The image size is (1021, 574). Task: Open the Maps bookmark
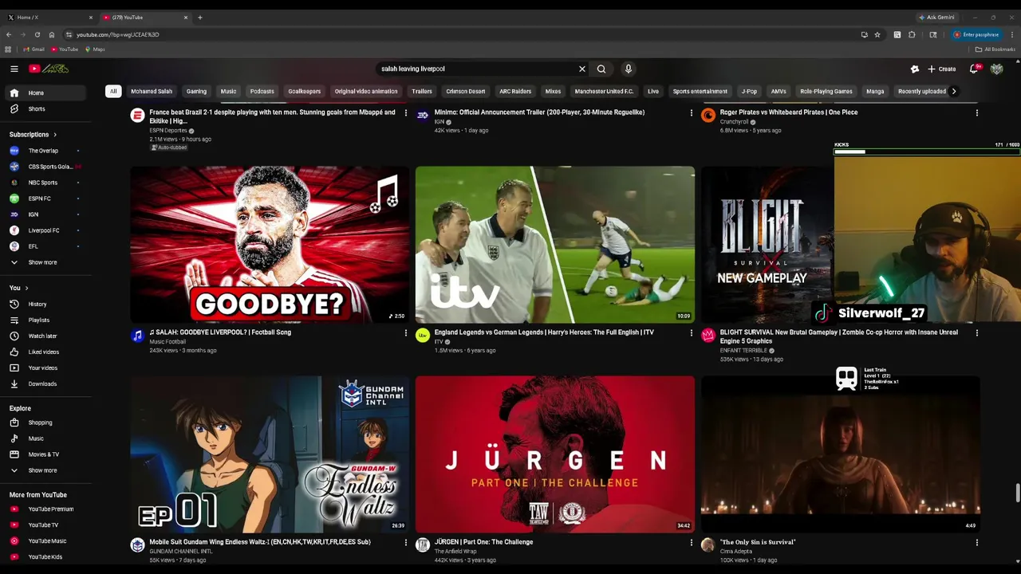click(95, 49)
